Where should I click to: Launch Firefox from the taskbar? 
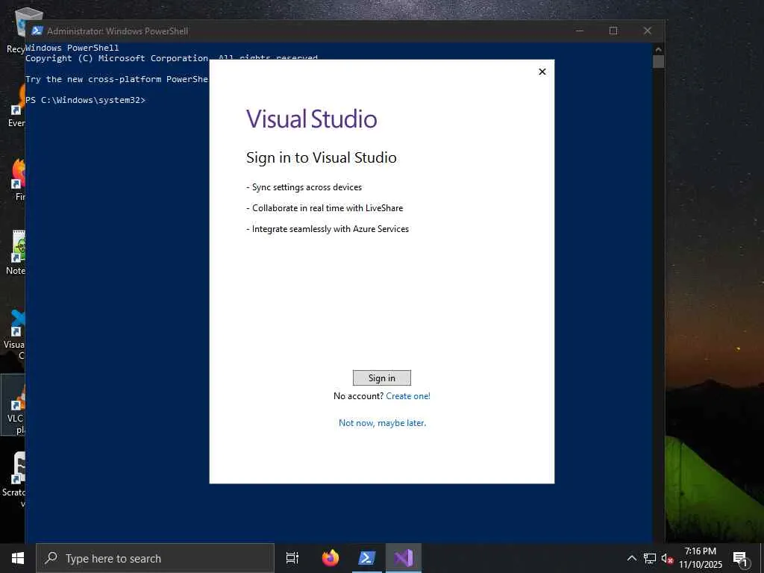pos(331,558)
